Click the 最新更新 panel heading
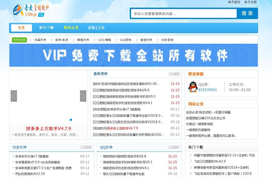 point(101,74)
